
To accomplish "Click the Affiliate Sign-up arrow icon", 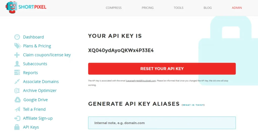I will click(x=17, y=118).
